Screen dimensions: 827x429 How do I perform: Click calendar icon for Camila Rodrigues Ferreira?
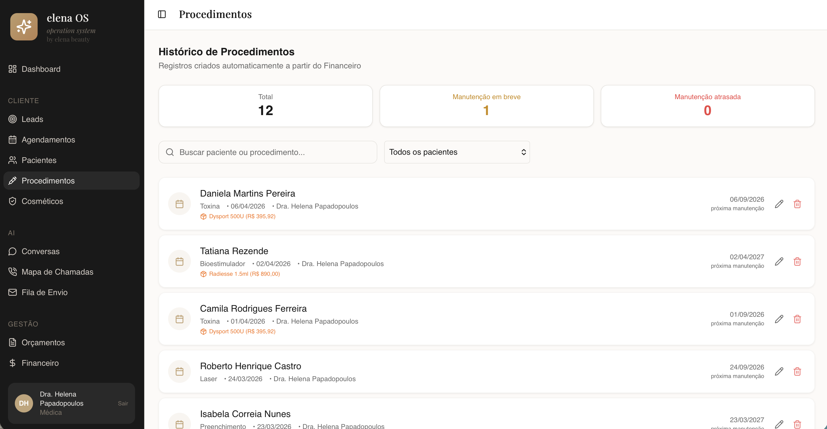[x=180, y=319]
